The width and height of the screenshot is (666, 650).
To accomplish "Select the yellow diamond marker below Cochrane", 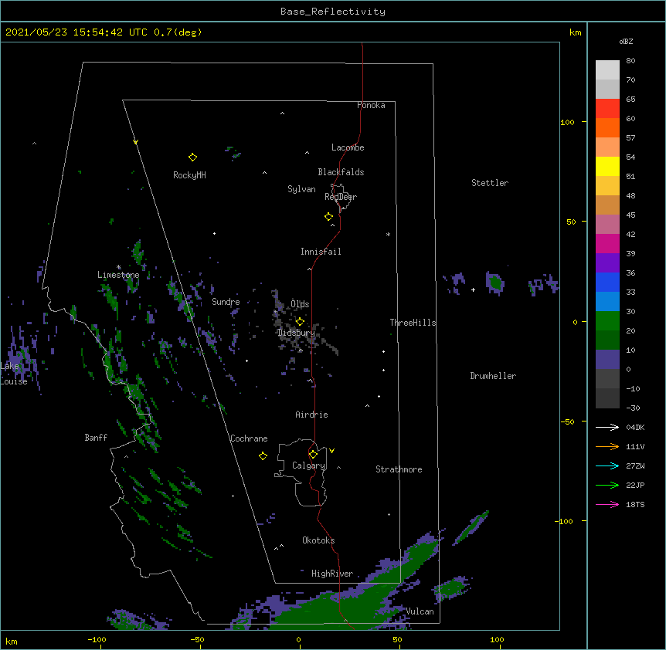I will [x=263, y=455].
